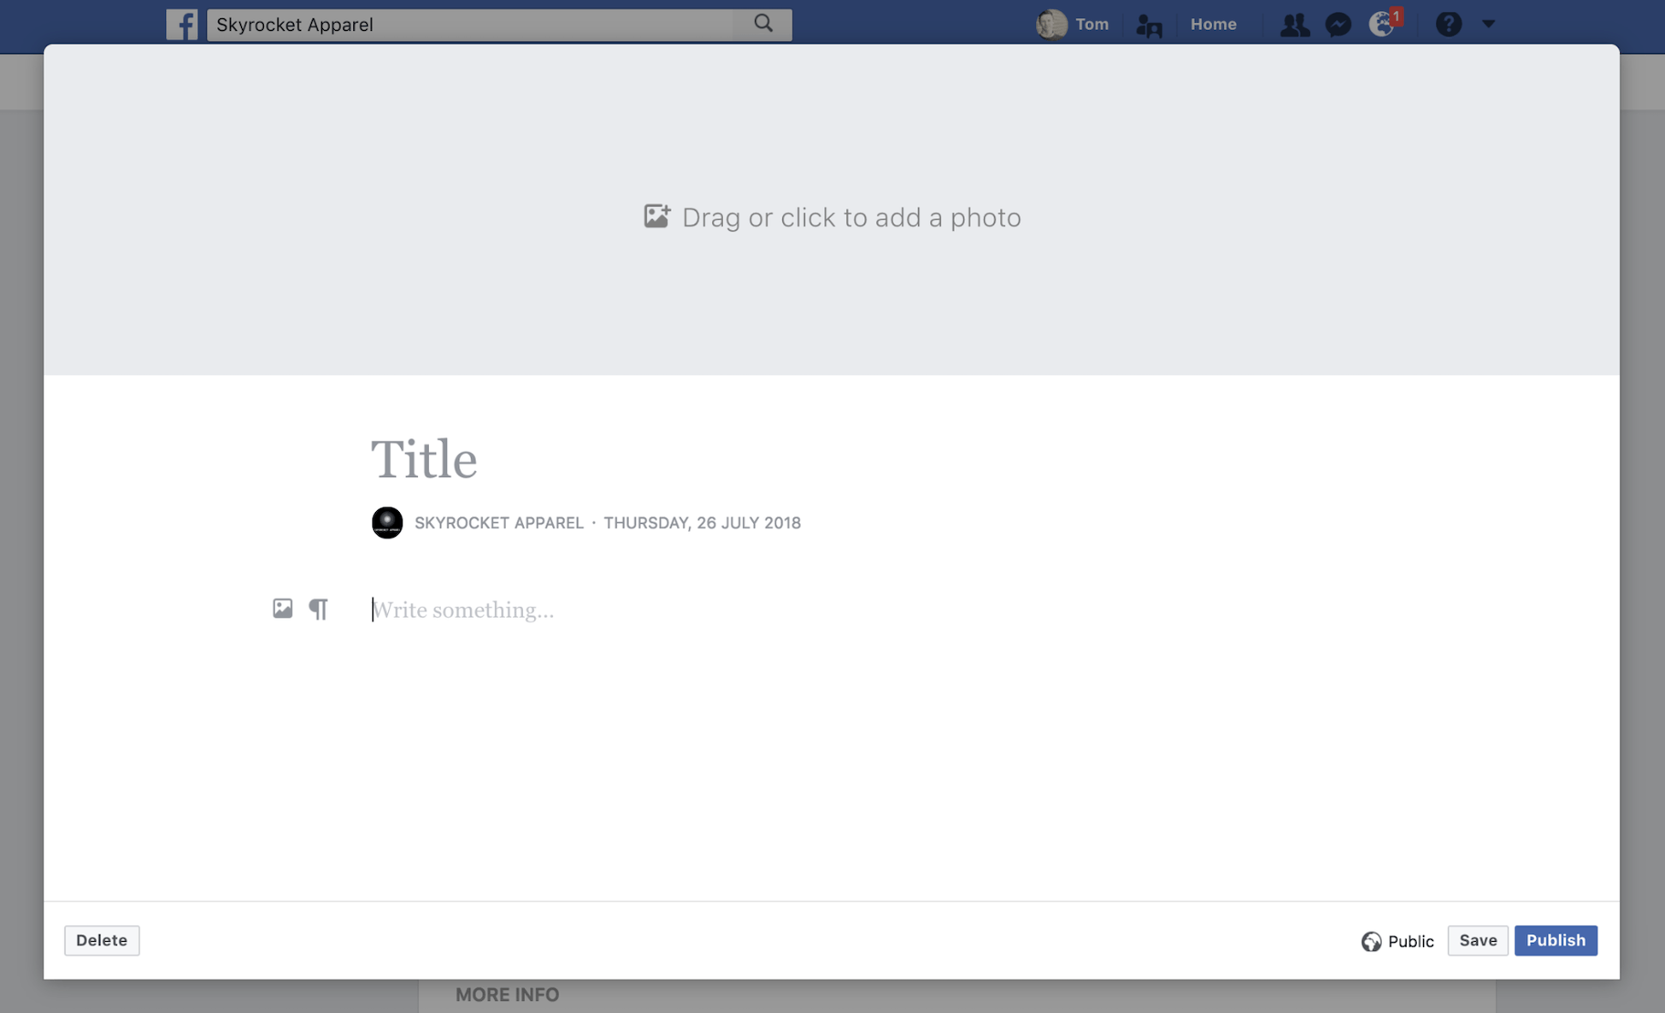
Task: Open the MORE INFO section
Action: pos(507,994)
